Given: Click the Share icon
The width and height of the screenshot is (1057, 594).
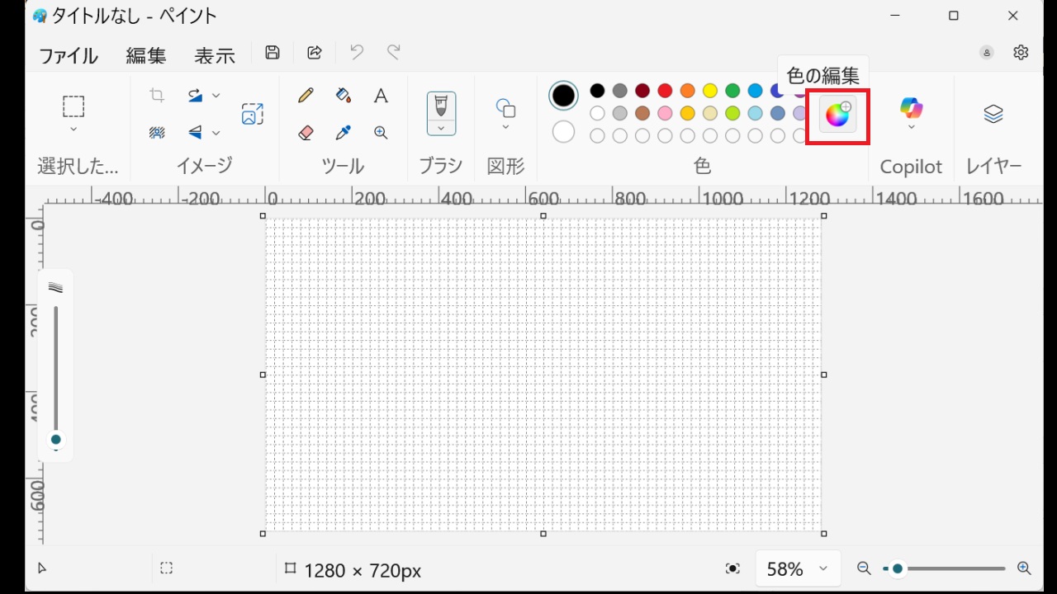Looking at the screenshot, I should (x=315, y=53).
